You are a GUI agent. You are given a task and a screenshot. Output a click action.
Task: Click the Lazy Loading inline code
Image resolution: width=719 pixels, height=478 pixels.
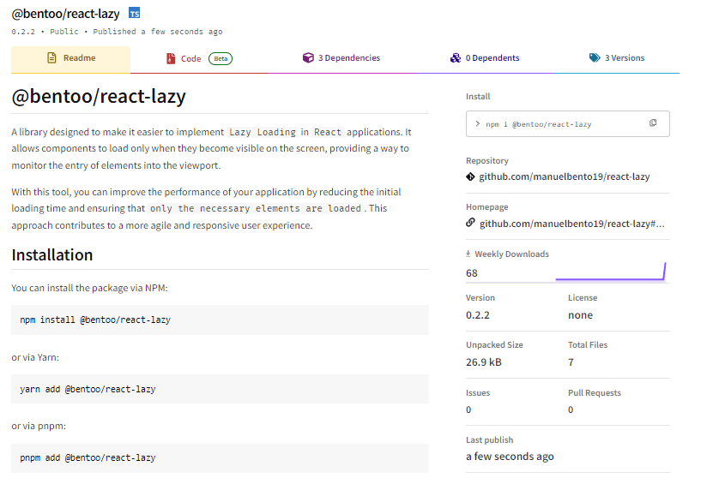coord(263,132)
